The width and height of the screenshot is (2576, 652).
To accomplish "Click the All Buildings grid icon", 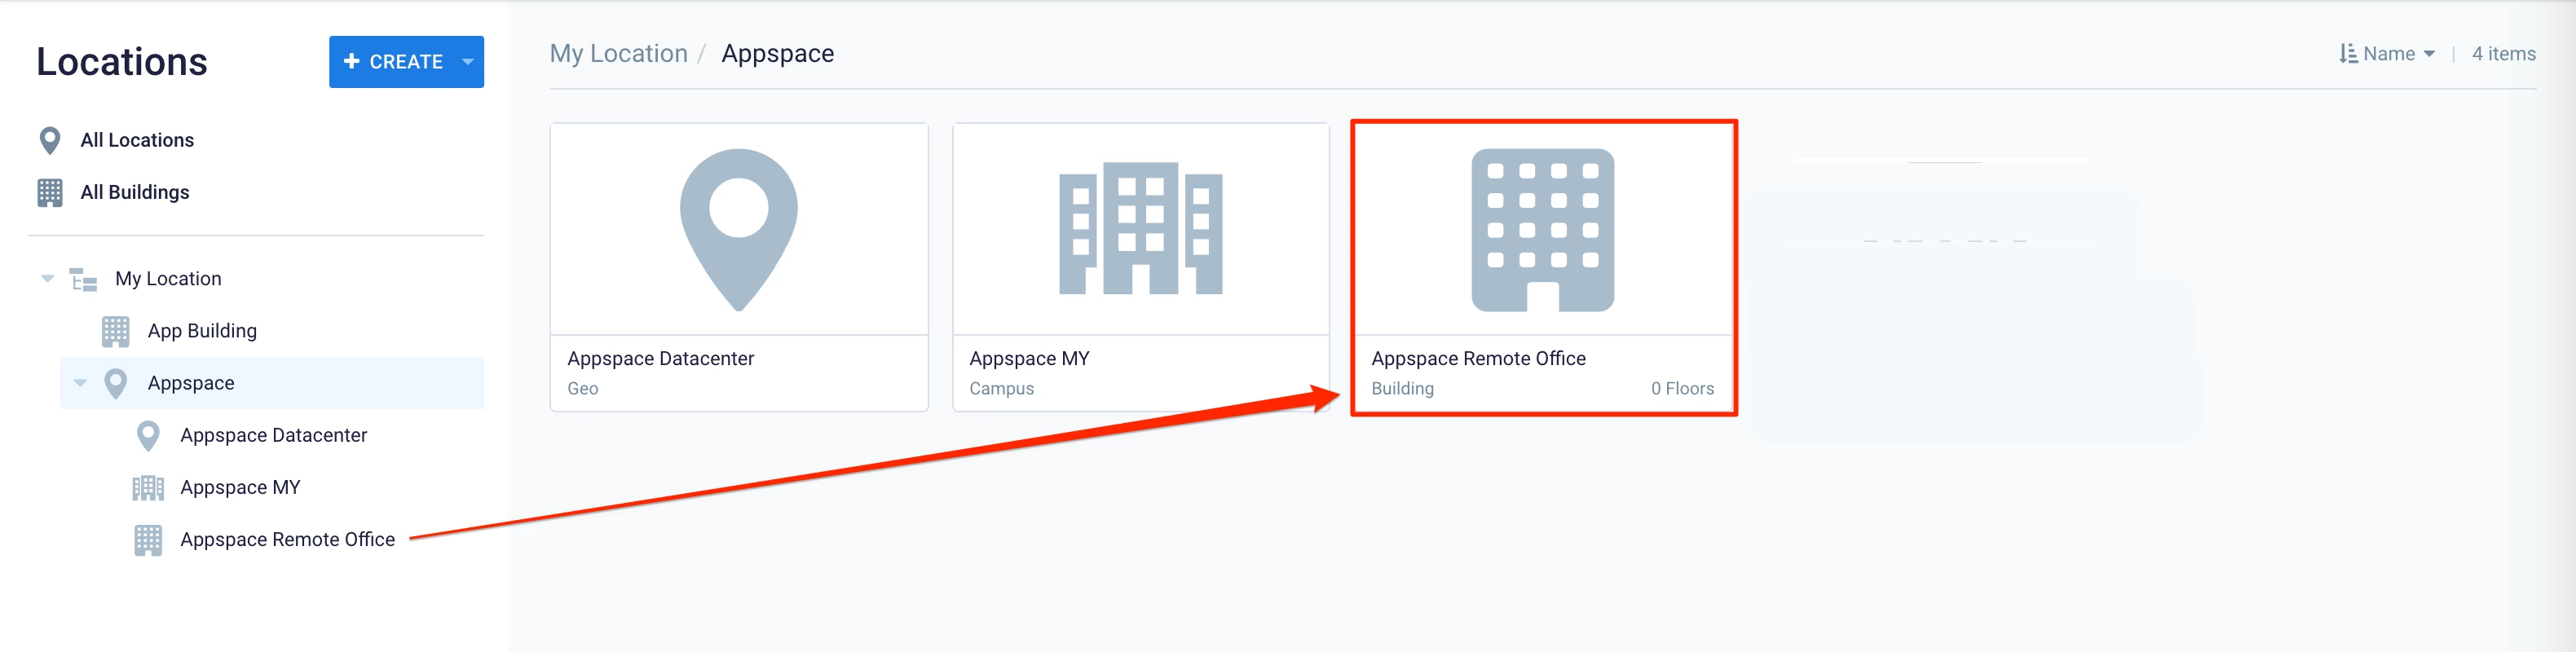I will (x=50, y=192).
